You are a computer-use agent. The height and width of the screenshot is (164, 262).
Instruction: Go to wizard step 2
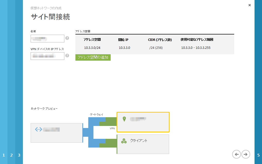(x=11, y=155)
